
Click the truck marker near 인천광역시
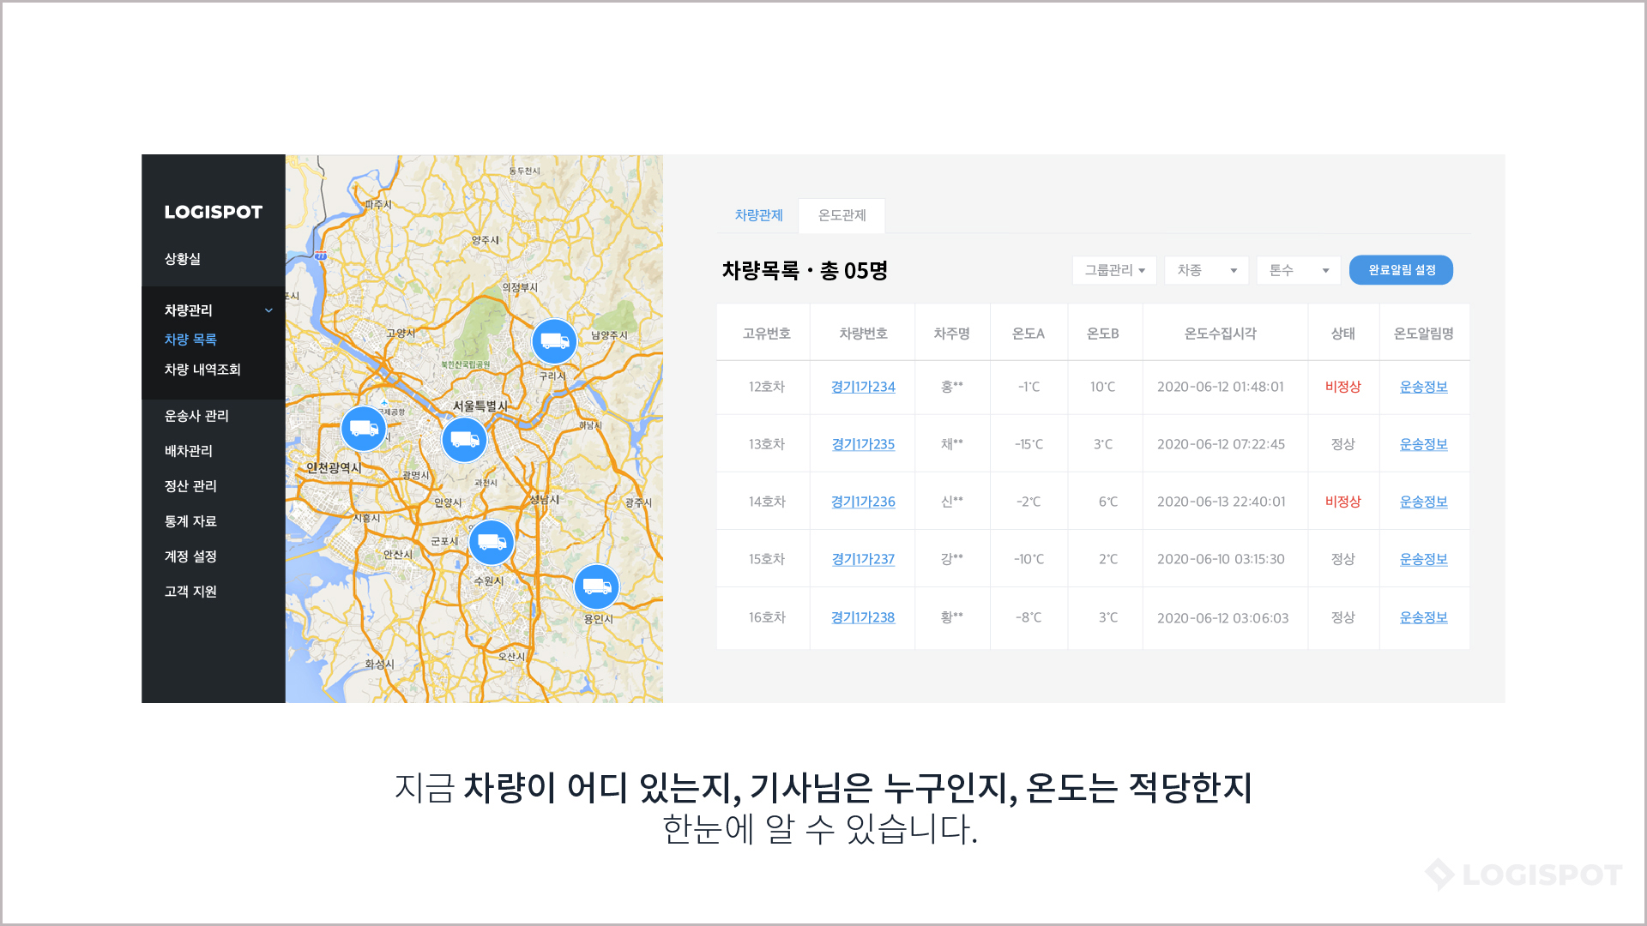tap(363, 428)
